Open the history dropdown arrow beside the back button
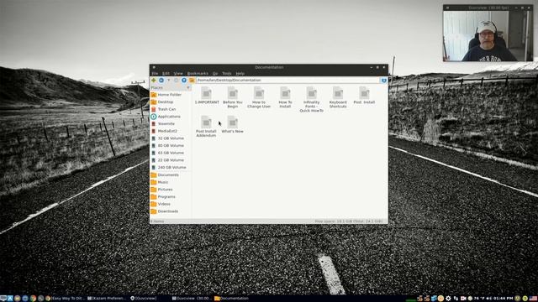The image size is (538, 302). [168, 81]
